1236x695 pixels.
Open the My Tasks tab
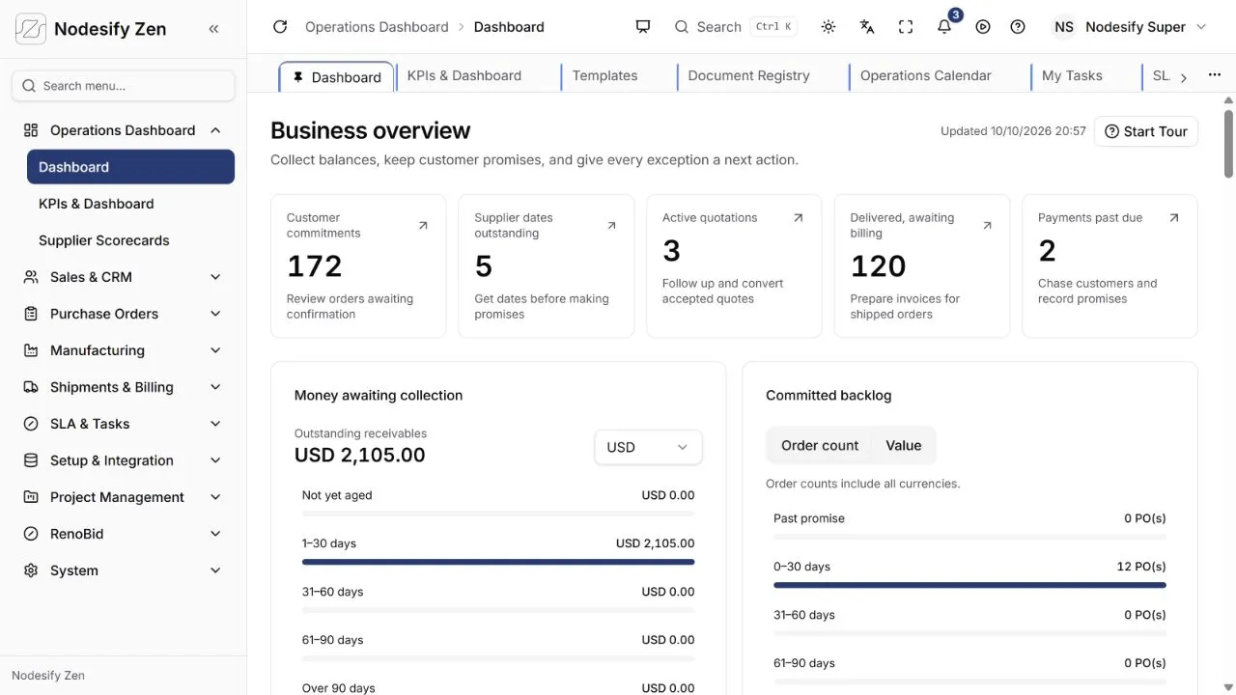click(1072, 75)
